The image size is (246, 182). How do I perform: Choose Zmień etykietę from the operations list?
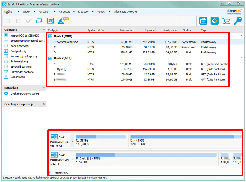19,61
